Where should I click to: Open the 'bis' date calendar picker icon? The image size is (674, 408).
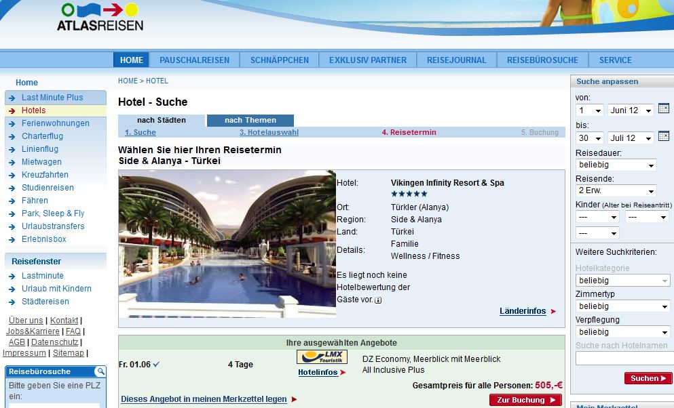(663, 138)
